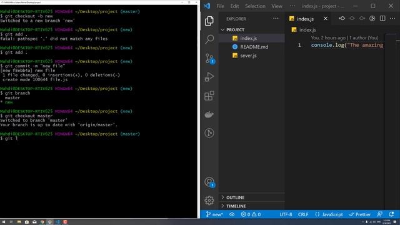Select index.js in the file explorer

click(x=251, y=38)
